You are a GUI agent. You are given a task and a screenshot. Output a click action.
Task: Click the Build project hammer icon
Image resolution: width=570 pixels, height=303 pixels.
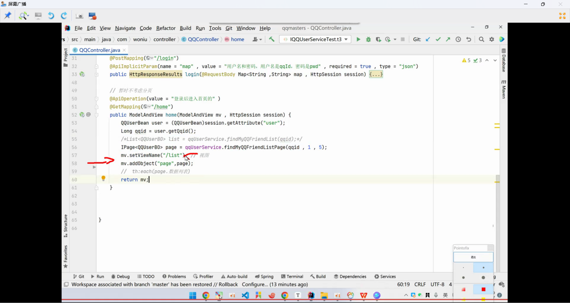272,39
